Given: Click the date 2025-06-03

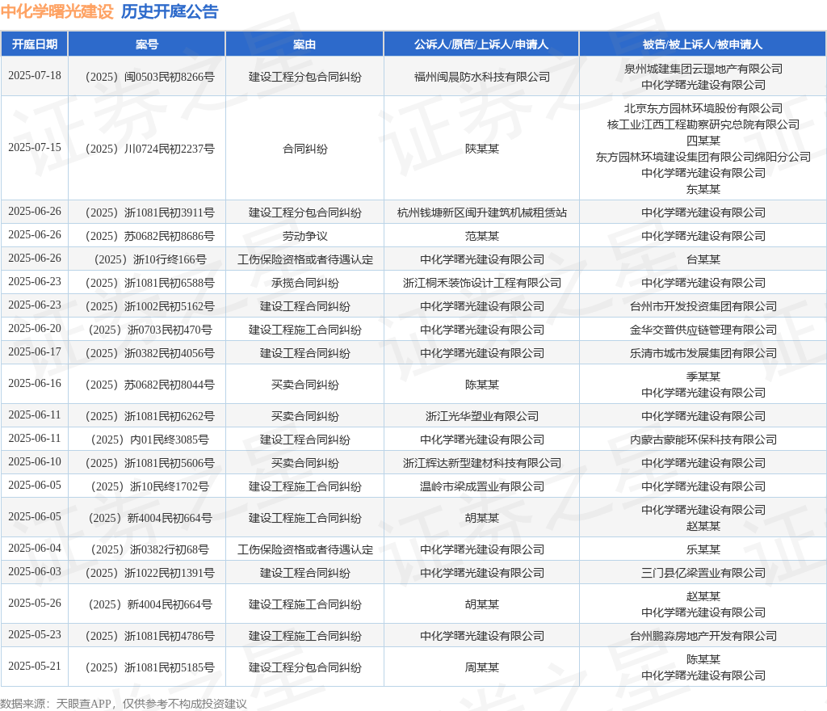Looking at the screenshot, I should click(35, 571).
